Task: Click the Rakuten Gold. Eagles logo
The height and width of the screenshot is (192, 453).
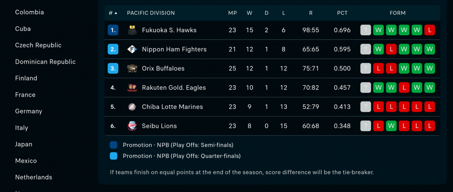Action: point(132,88)
